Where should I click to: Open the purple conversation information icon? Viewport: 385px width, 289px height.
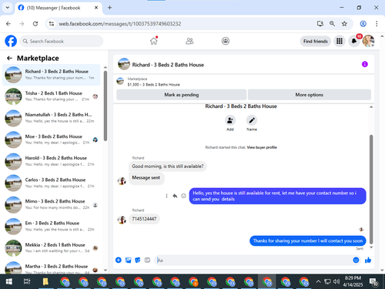[x=365, y=64]
